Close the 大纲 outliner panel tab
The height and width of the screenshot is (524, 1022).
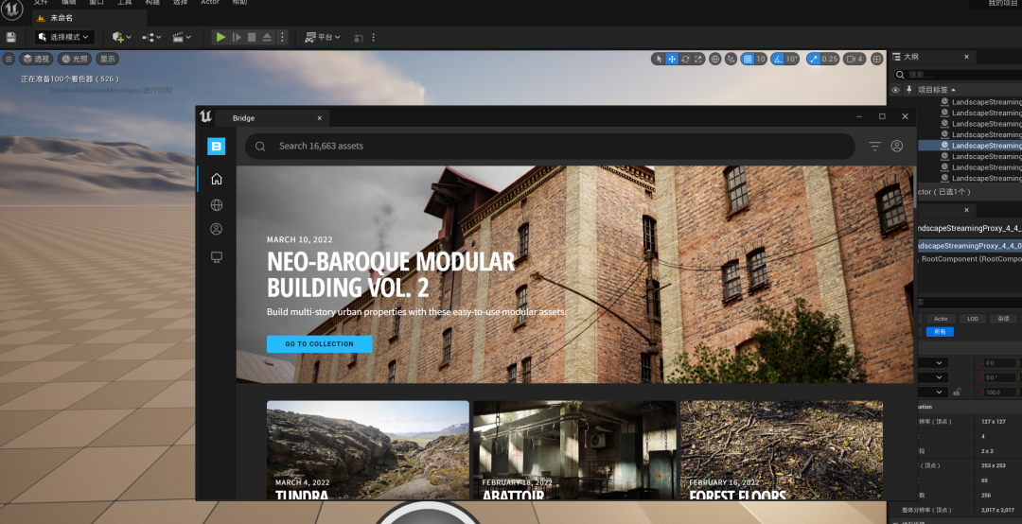coord(966,57)
